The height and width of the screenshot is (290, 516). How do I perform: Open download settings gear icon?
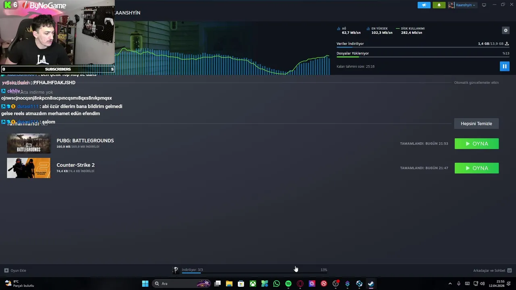tap(506, 30)
